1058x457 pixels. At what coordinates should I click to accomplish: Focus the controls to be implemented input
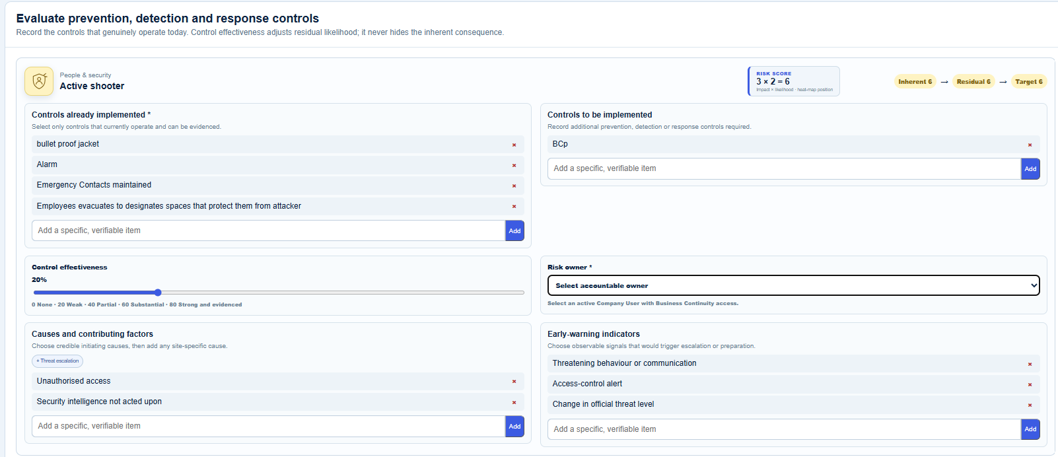[784, 168]
